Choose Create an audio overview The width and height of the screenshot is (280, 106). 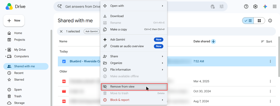click(134, 46)
